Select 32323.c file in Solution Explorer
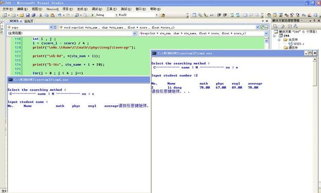Viewport: 321px width, 193px height. point(296,44)
